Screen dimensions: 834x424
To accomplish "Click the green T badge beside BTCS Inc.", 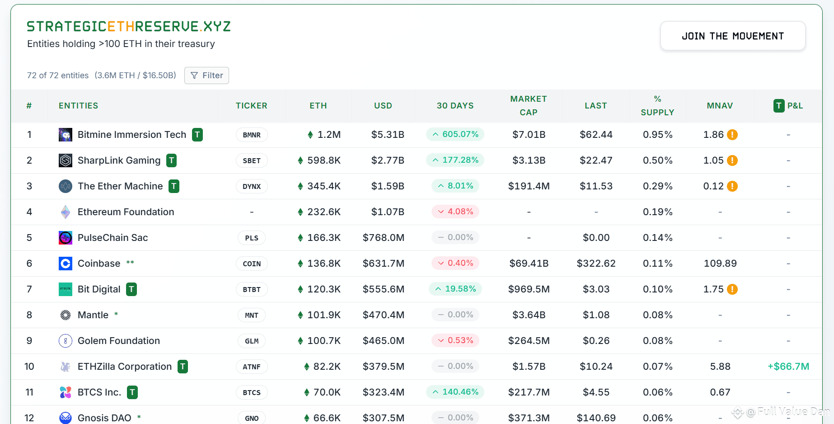I will click(132, 392).
